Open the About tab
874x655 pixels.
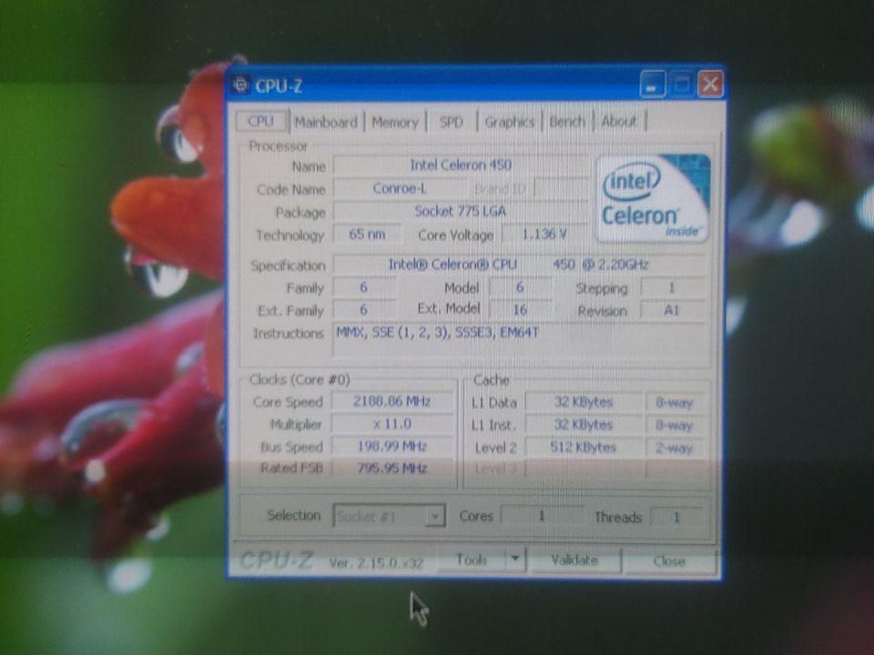(619, 121)
